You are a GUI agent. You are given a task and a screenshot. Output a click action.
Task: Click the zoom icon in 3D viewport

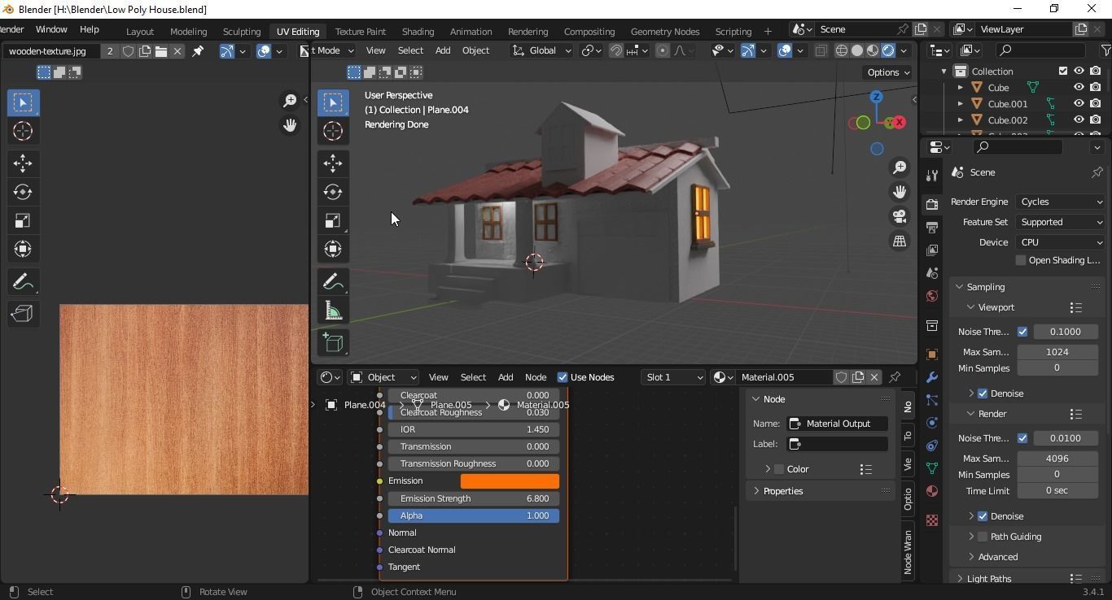pos(900,167)
